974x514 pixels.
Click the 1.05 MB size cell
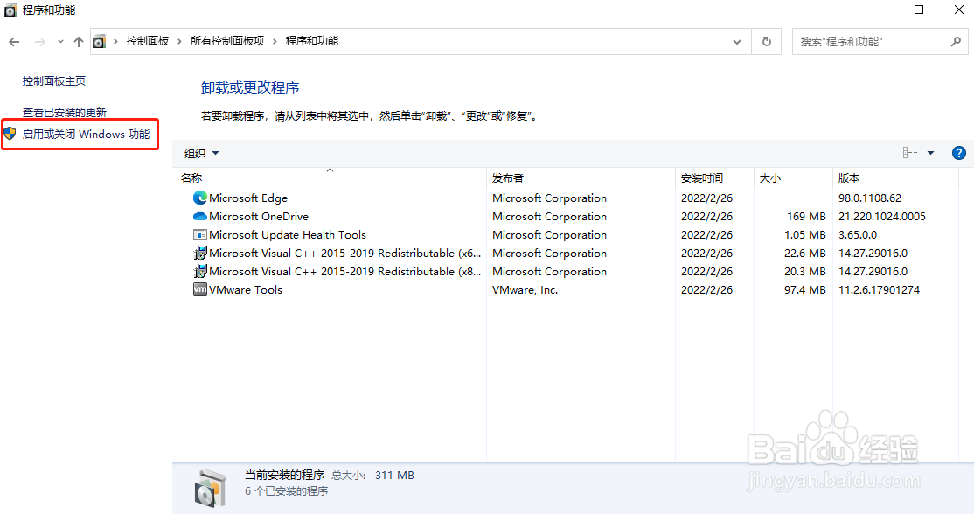point(805,234)
